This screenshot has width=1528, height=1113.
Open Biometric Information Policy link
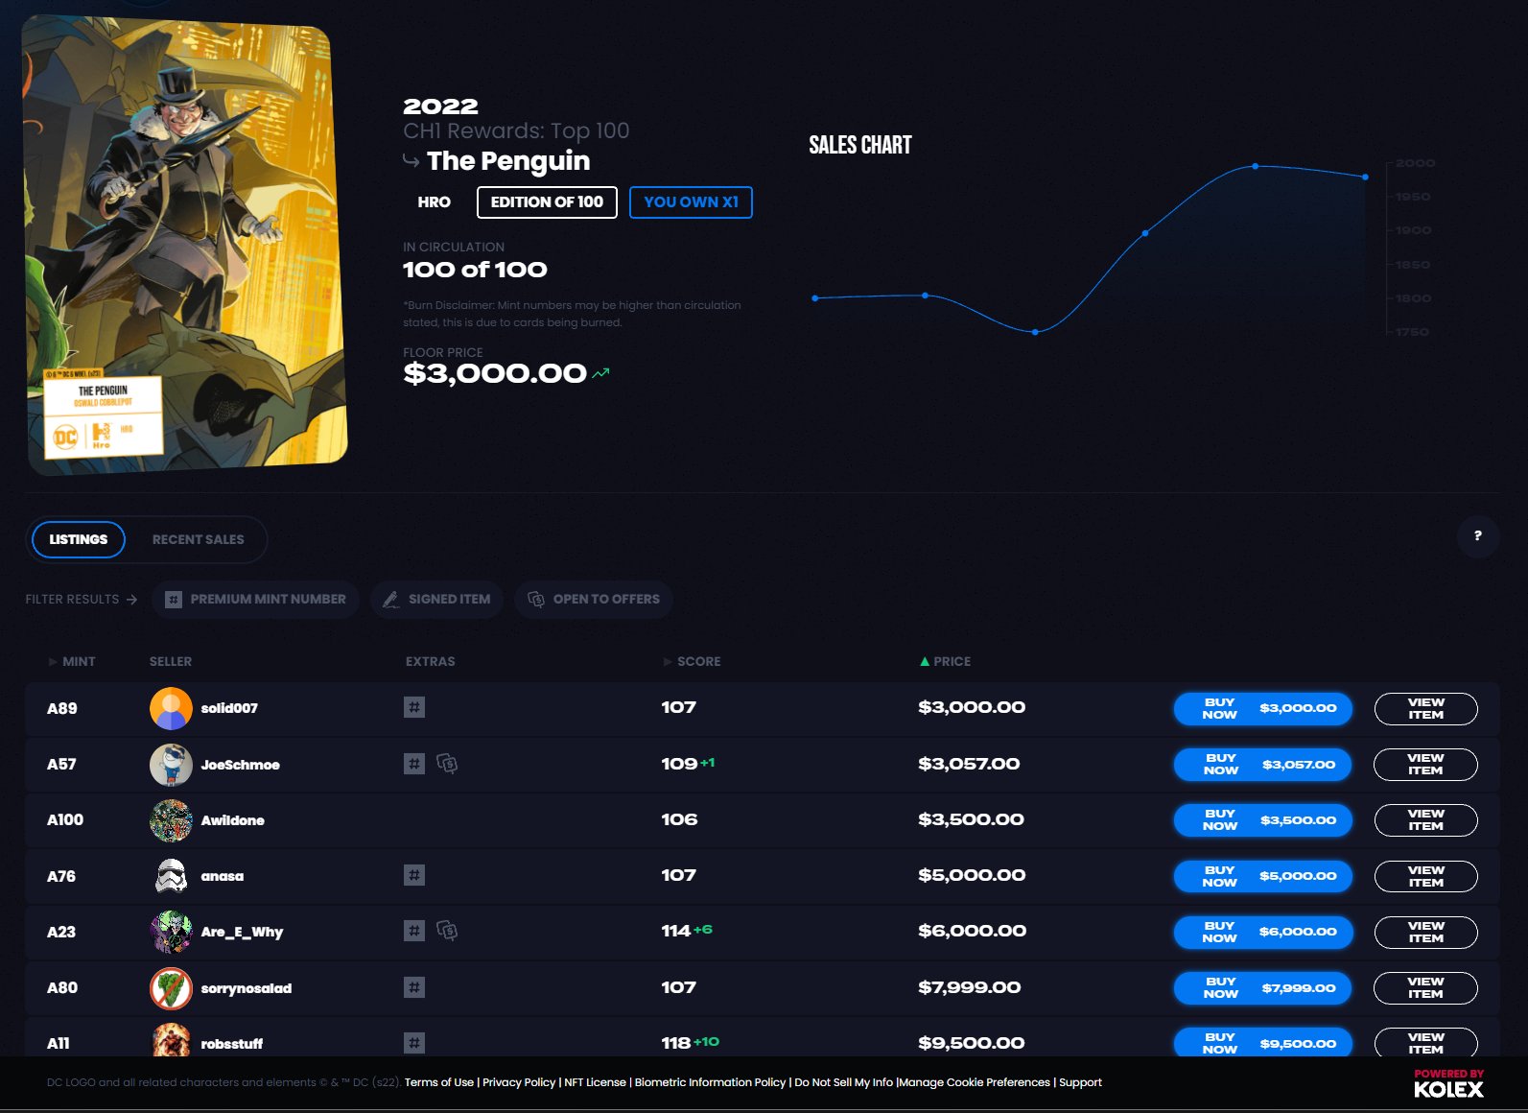(710, 1082)
